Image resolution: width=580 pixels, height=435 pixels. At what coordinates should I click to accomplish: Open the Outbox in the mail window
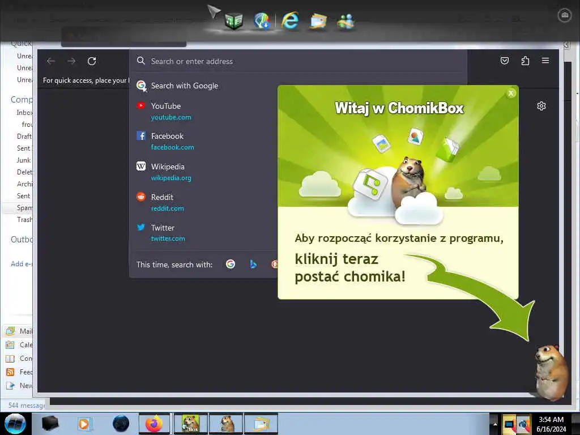coord(22,240)
